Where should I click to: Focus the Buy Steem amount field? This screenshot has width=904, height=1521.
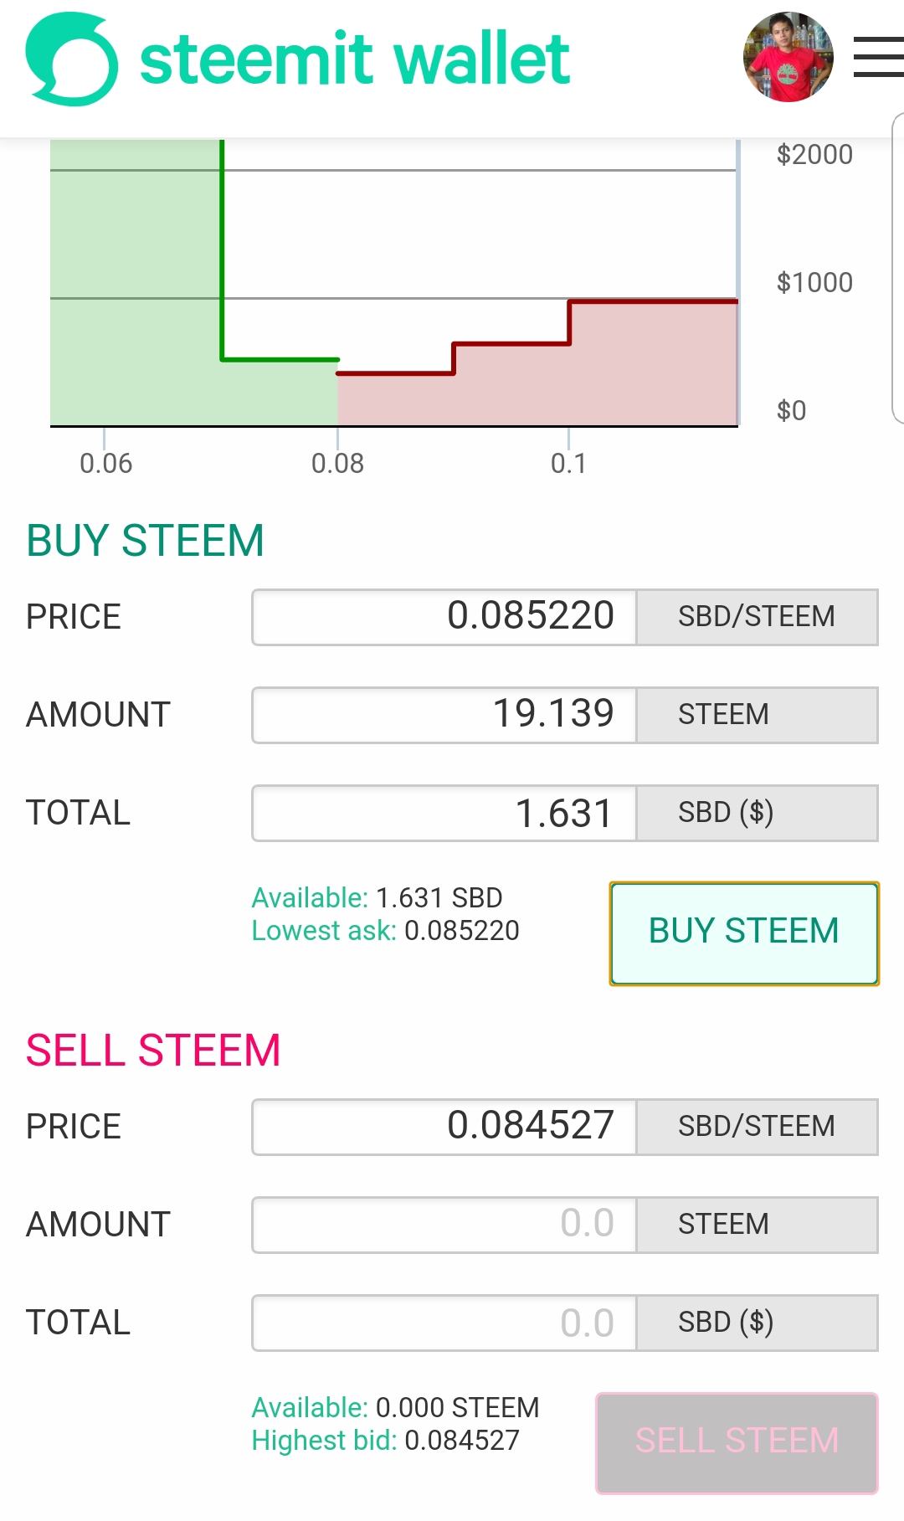444,715
